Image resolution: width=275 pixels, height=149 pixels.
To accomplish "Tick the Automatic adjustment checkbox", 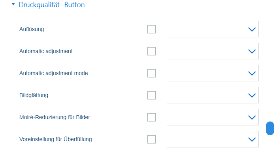I will [x=152, y=51].
